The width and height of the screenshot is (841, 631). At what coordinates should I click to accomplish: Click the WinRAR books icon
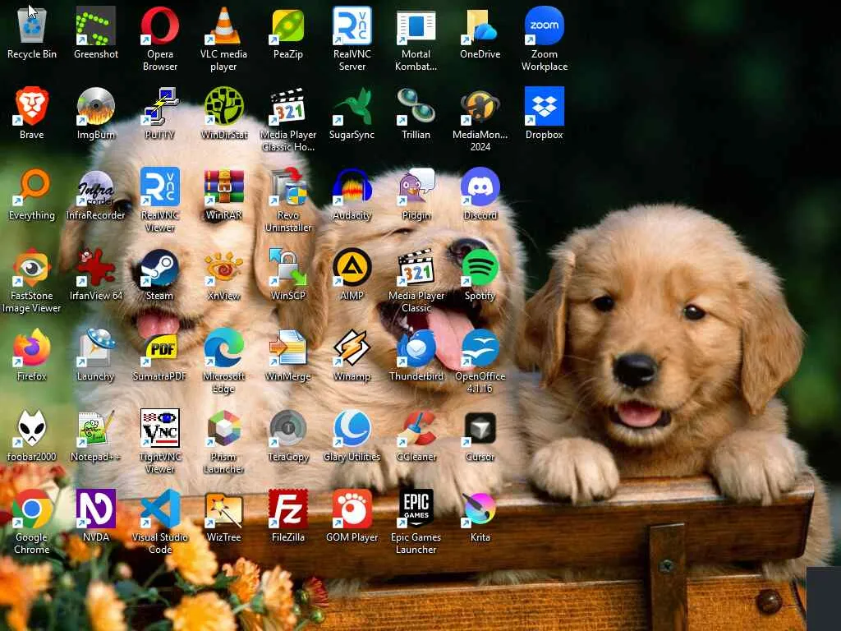click(x=223, y=187)
